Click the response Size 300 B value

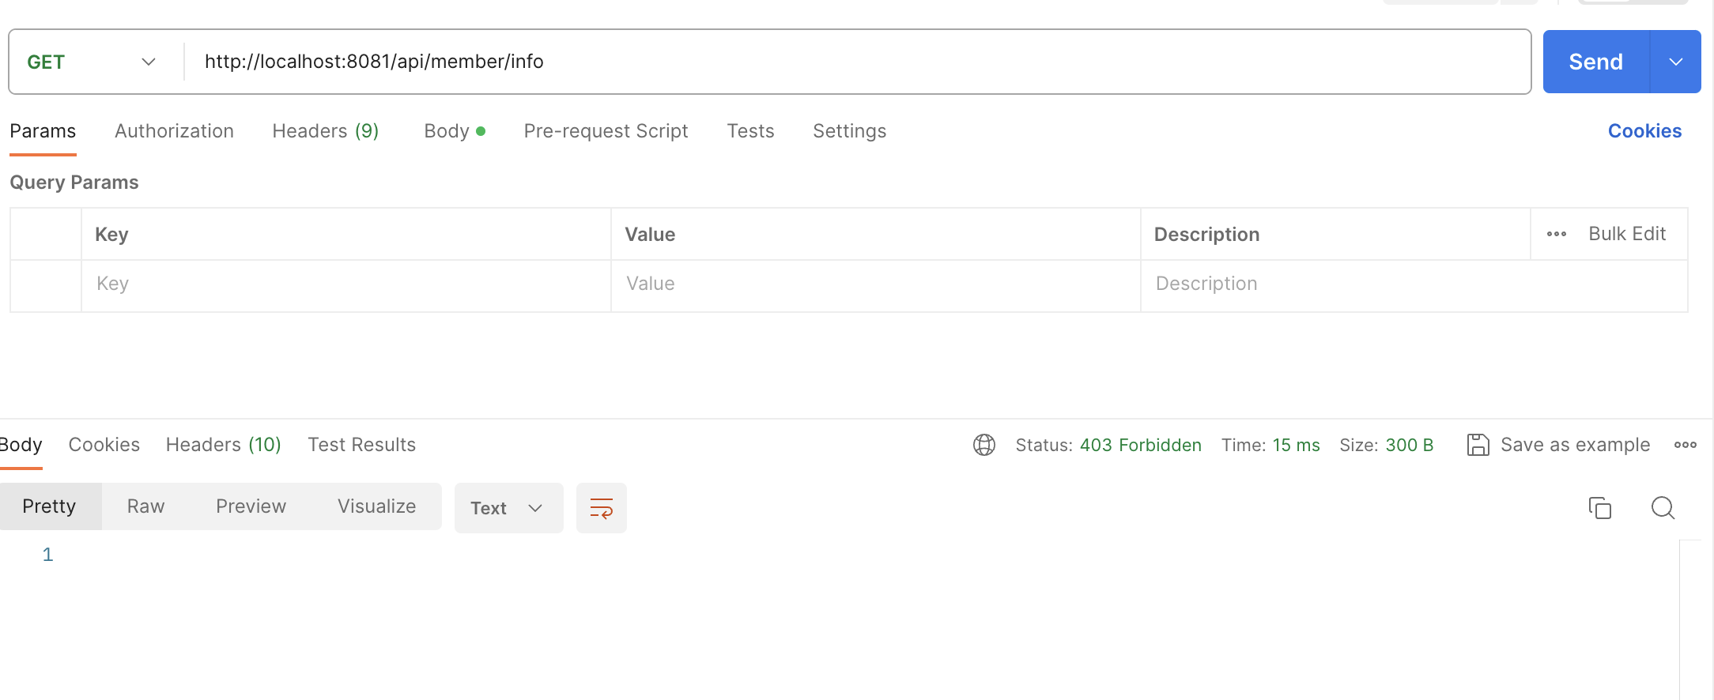[1409, 446]
